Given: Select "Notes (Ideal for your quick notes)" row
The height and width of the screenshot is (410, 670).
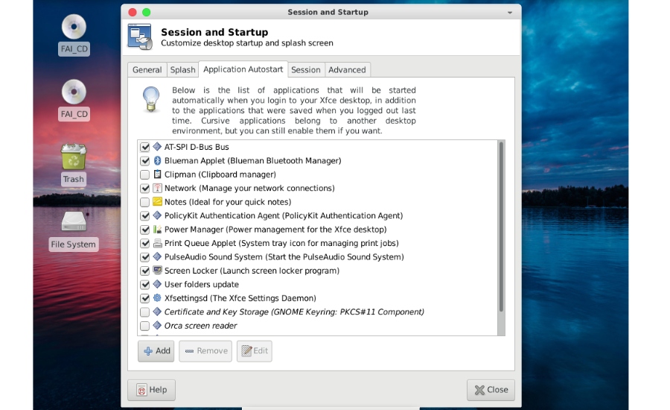Looking at the screenshot, I should (x=317, y=201).
